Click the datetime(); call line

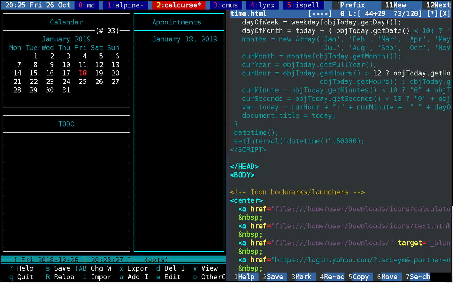coord(257,132)
